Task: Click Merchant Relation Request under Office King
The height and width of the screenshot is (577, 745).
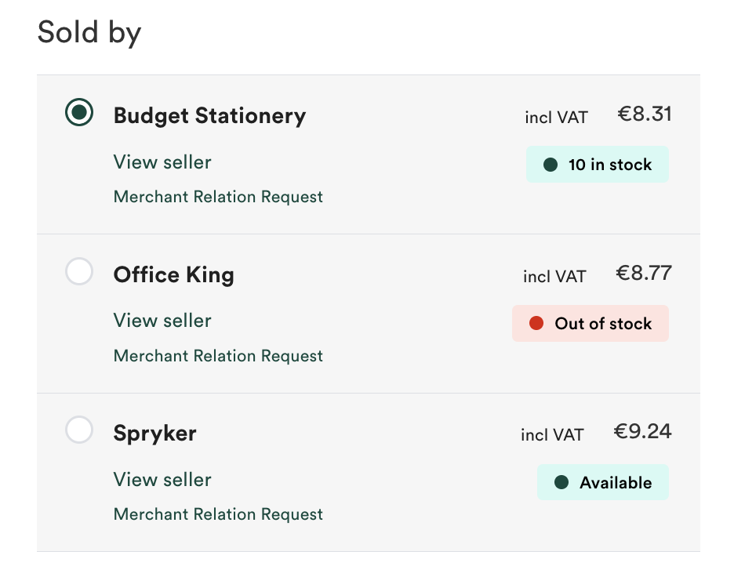Action: coord(218,356)
